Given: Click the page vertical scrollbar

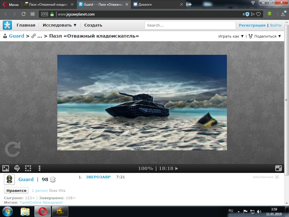Looking at the screenshot, I should click(287, 100).
